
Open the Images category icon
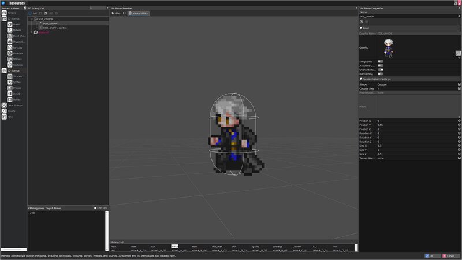tap(10, 88)
